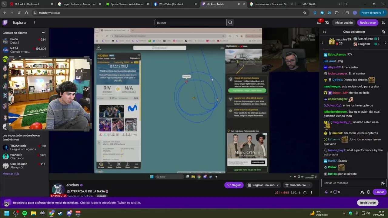The image size is (388, 218).
Task: Click the top Registrarse button
Action: pyautogui.click(x=368, y=23)
